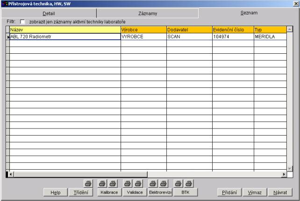Viewport: 300px width, 201px height.
Task: Click the left printer icon above Elektrorevize
Action: [x=152, y=183]
